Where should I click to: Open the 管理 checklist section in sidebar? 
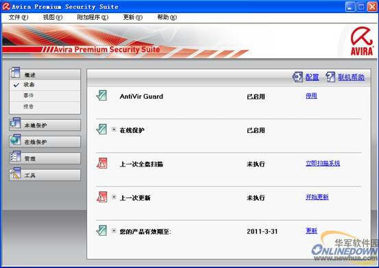(45, 158)
